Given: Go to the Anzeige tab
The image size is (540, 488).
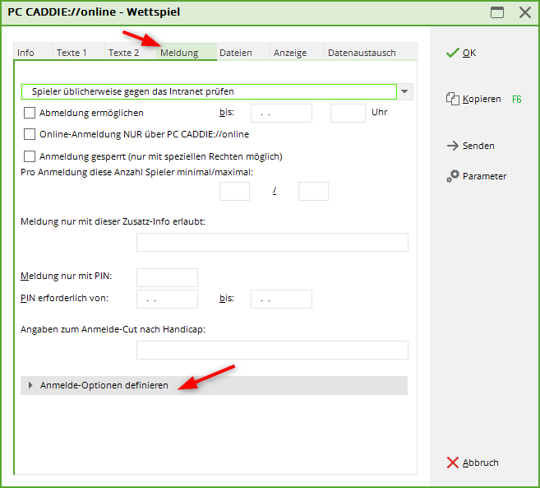Looking at the screenshot, I should pos(290,53).
